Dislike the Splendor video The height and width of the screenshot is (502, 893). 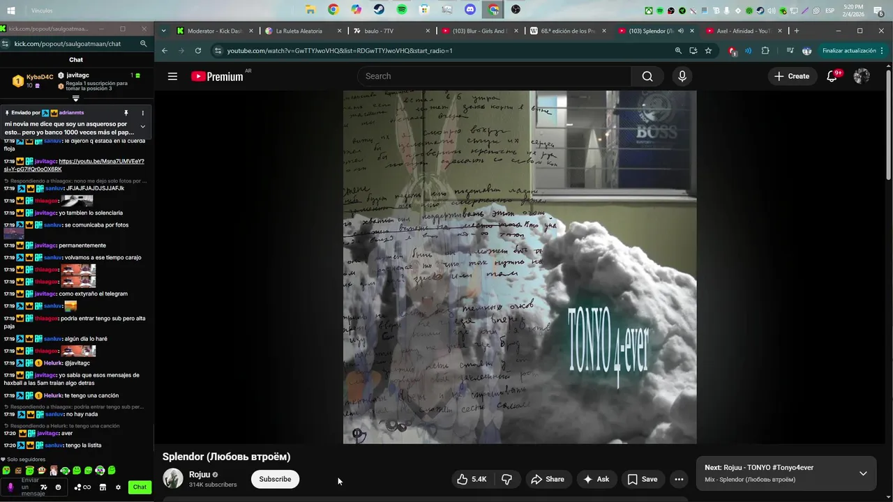click(x=506, y=479)
